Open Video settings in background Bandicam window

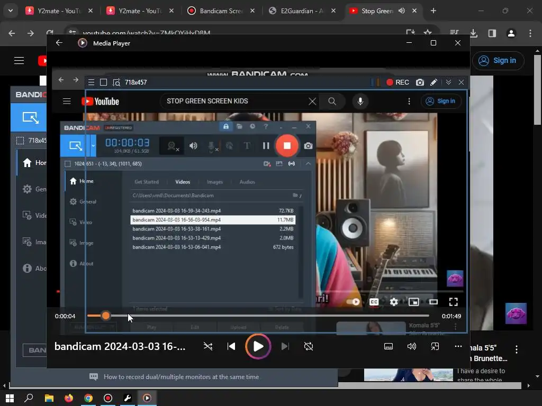click(34, 216)
